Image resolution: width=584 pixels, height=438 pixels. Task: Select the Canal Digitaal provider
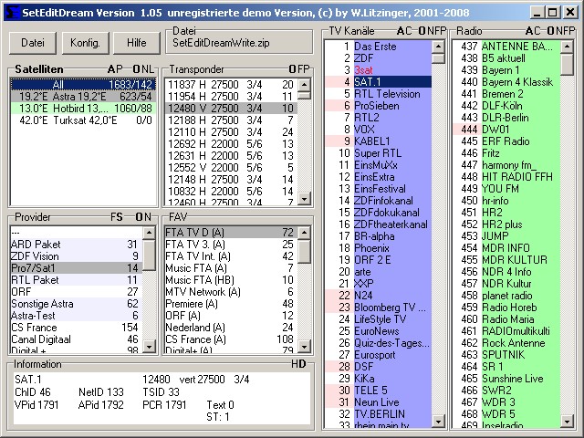77,339
